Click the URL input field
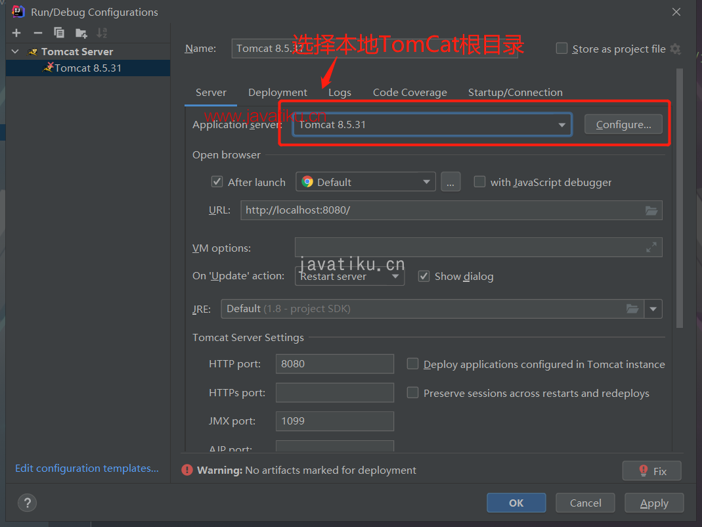Viewport: 702px width, 527px height. tap(451, 210)
